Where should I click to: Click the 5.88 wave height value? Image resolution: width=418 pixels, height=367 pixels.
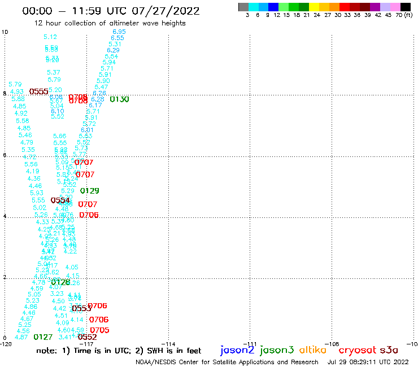18,99
